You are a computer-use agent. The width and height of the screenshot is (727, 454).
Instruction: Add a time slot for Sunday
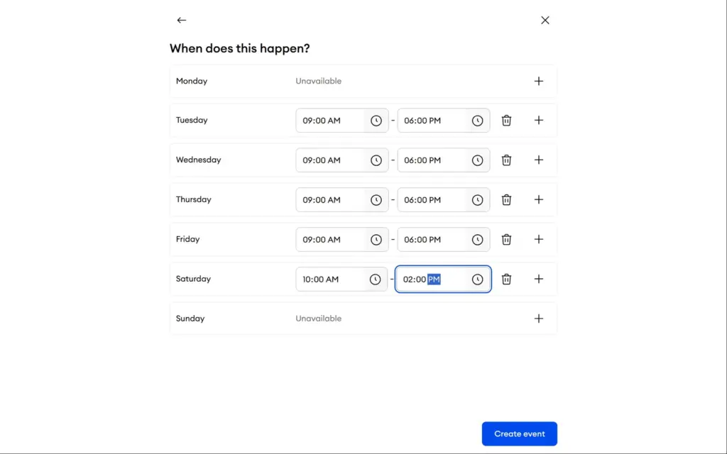pos(538,319)
